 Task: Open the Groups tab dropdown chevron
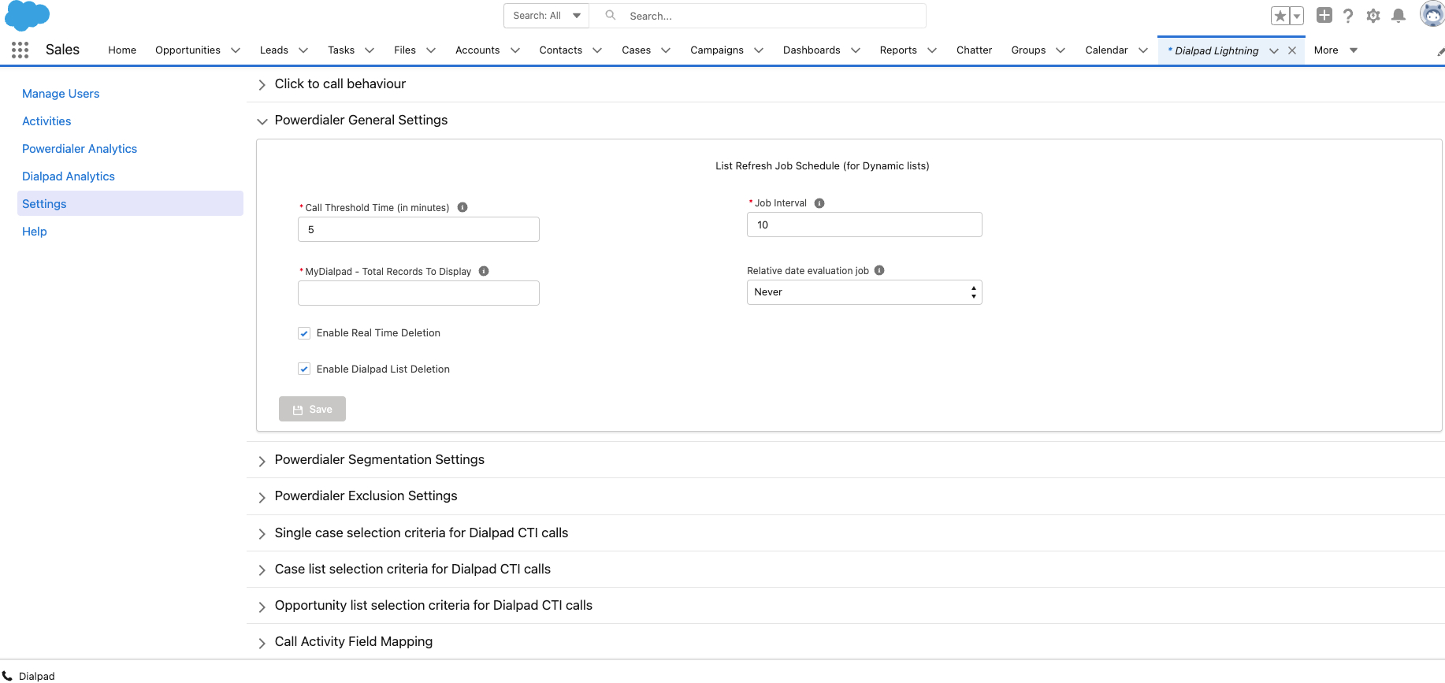click(x=1061, y=50)
